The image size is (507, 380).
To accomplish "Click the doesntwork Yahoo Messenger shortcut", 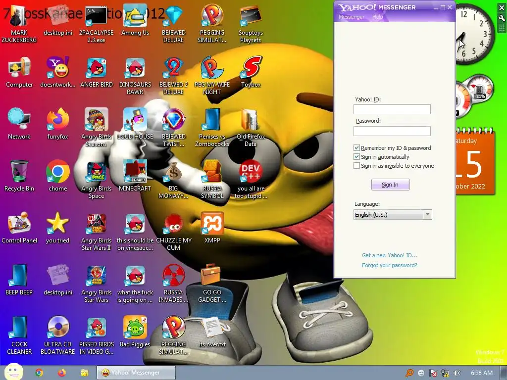I will [x=57, y=72].
